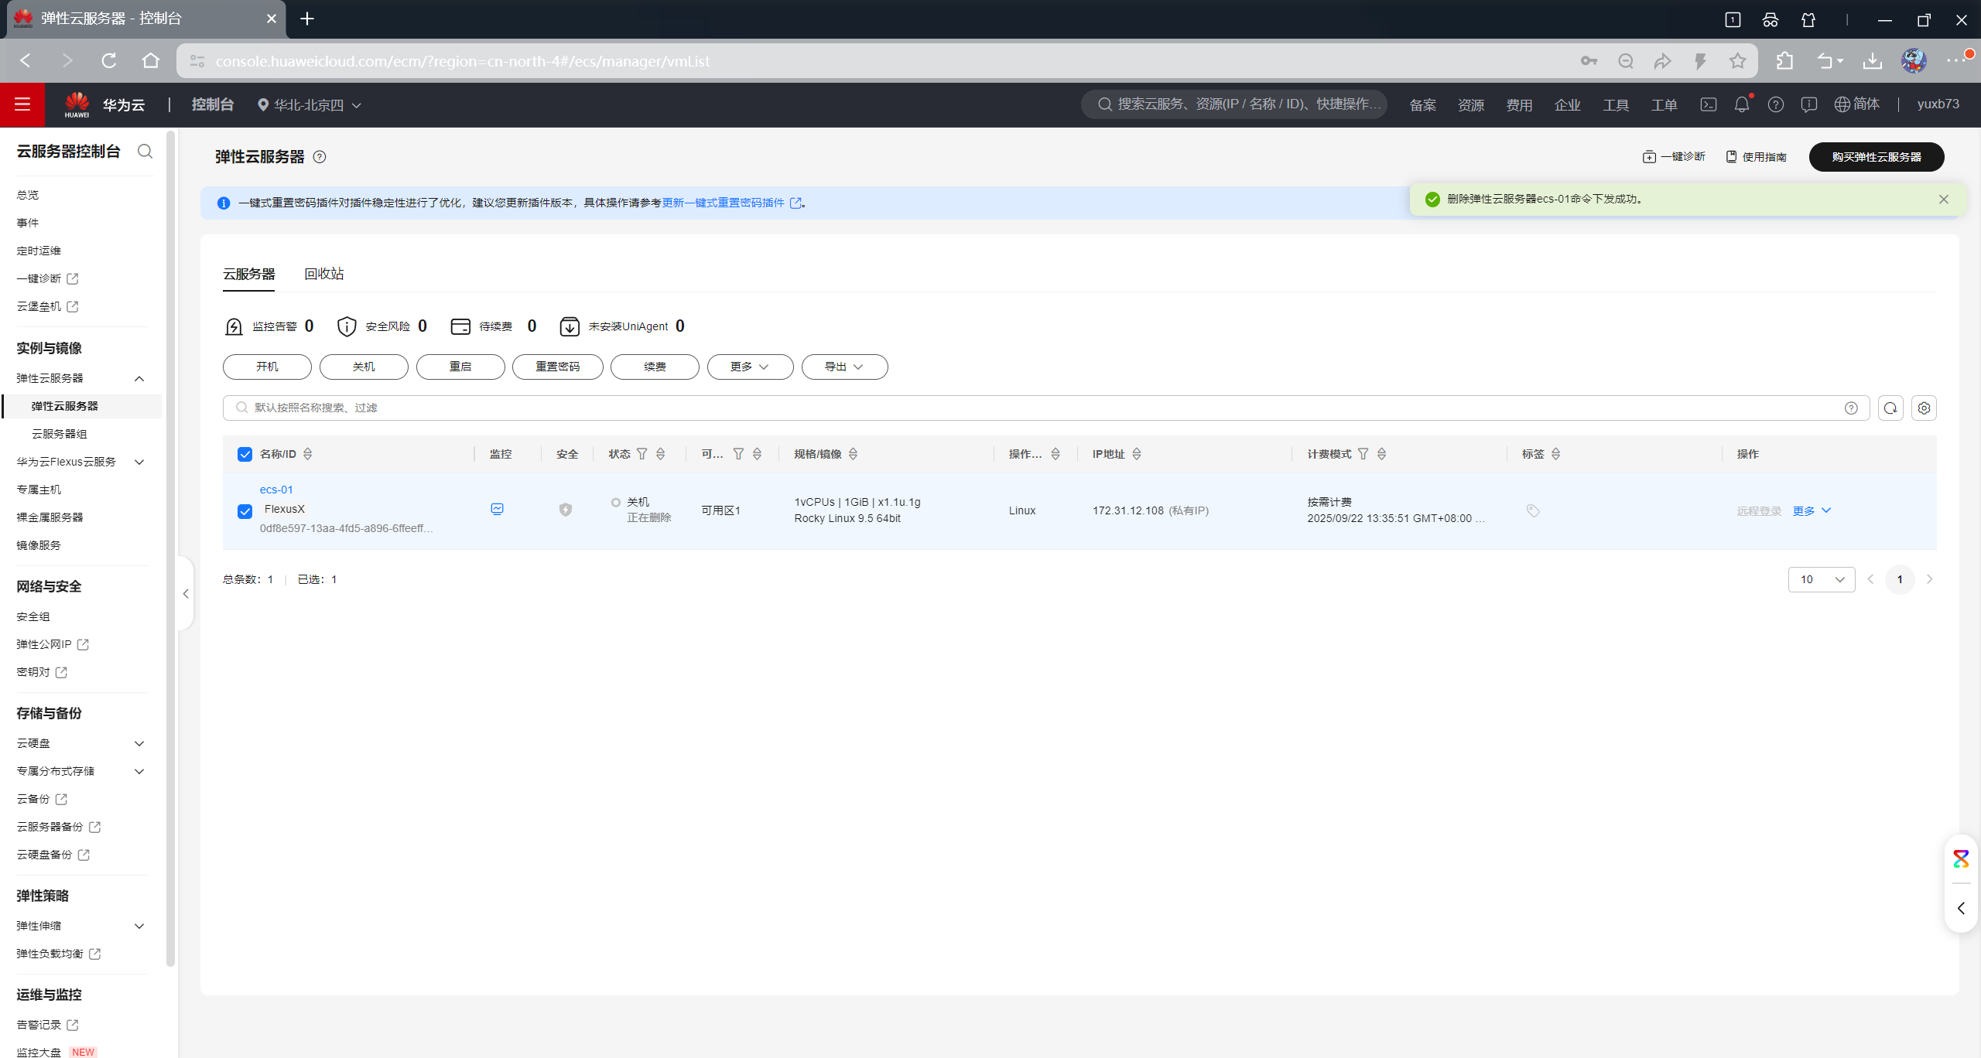Open the 导出 export dropdown
Image resolution: width=1981 pixels, height=1058 pixels.
(843, 367)
